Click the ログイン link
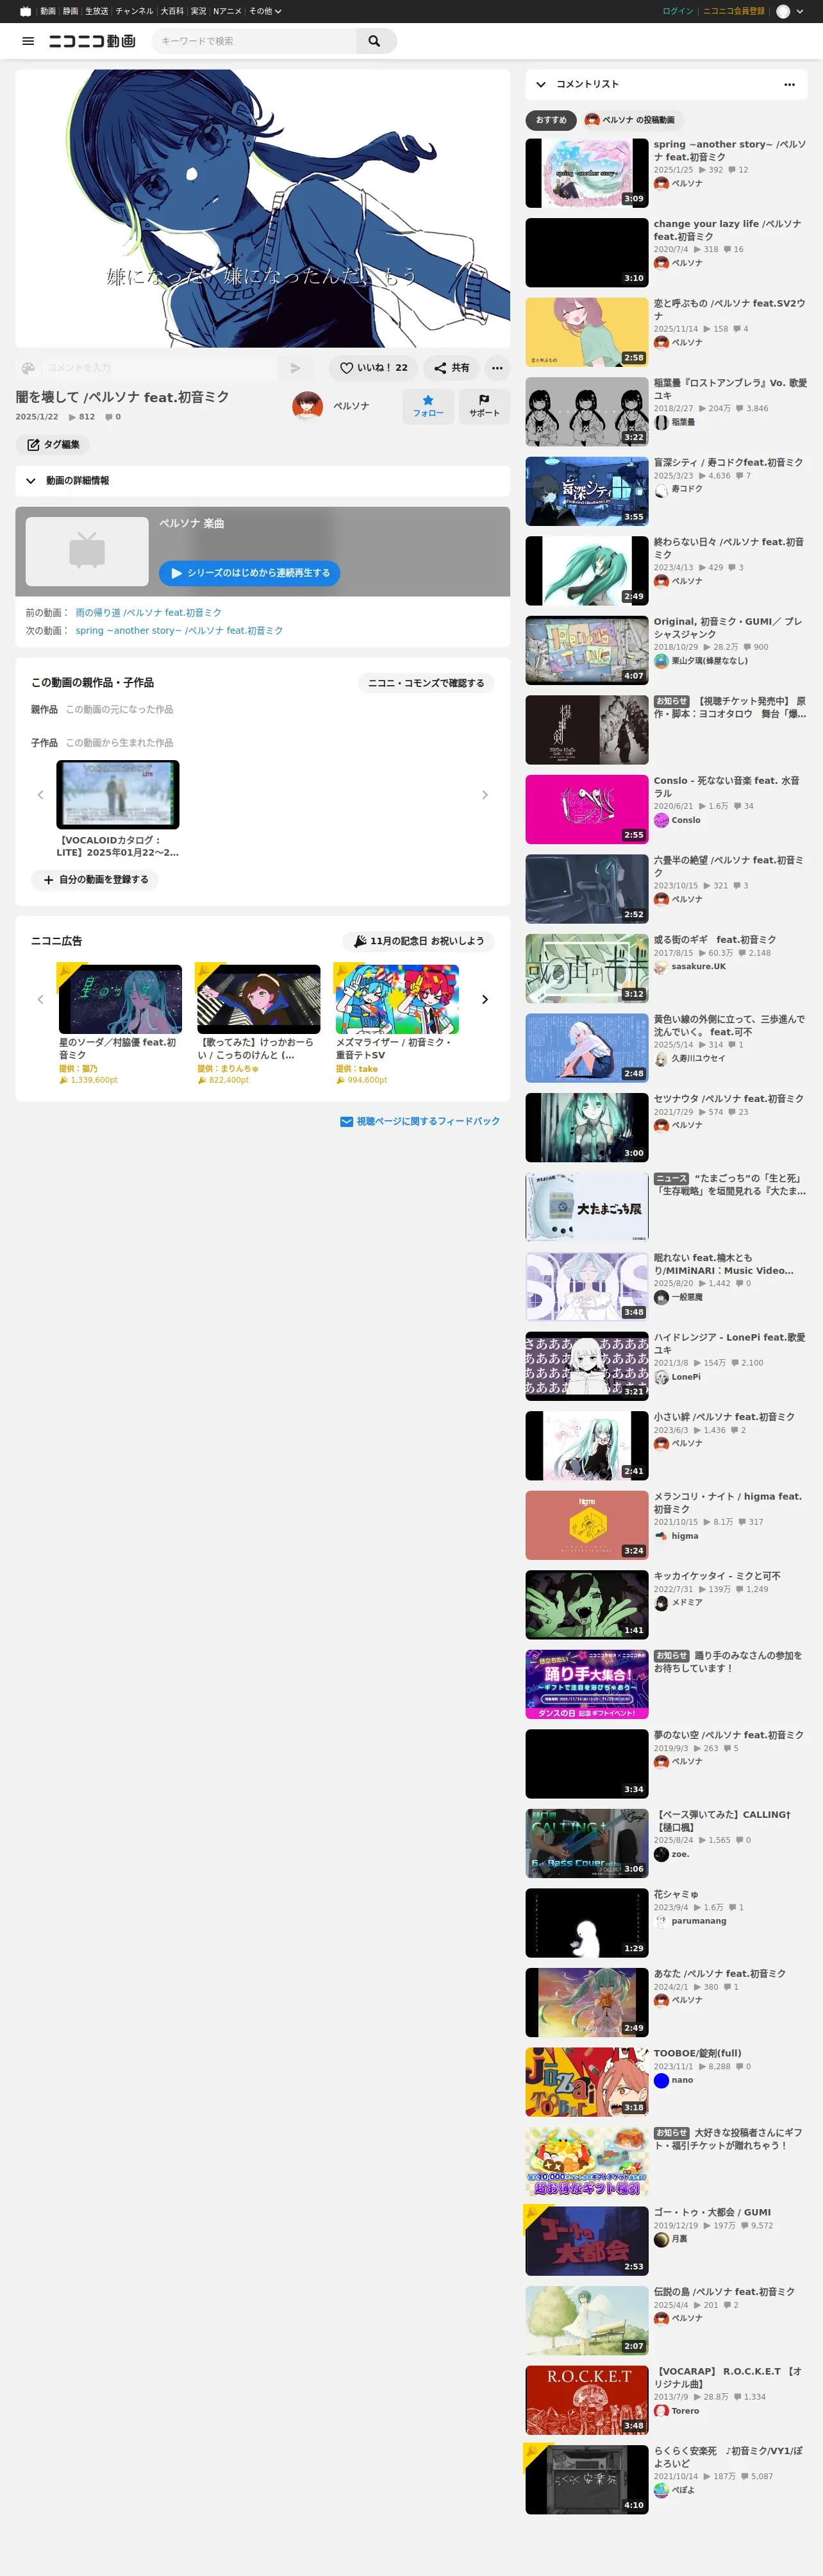The image size is (823, 2576). (x=677, y=11)
